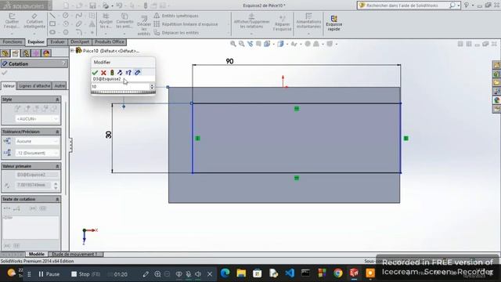Click the 90 dimension value

229,61
